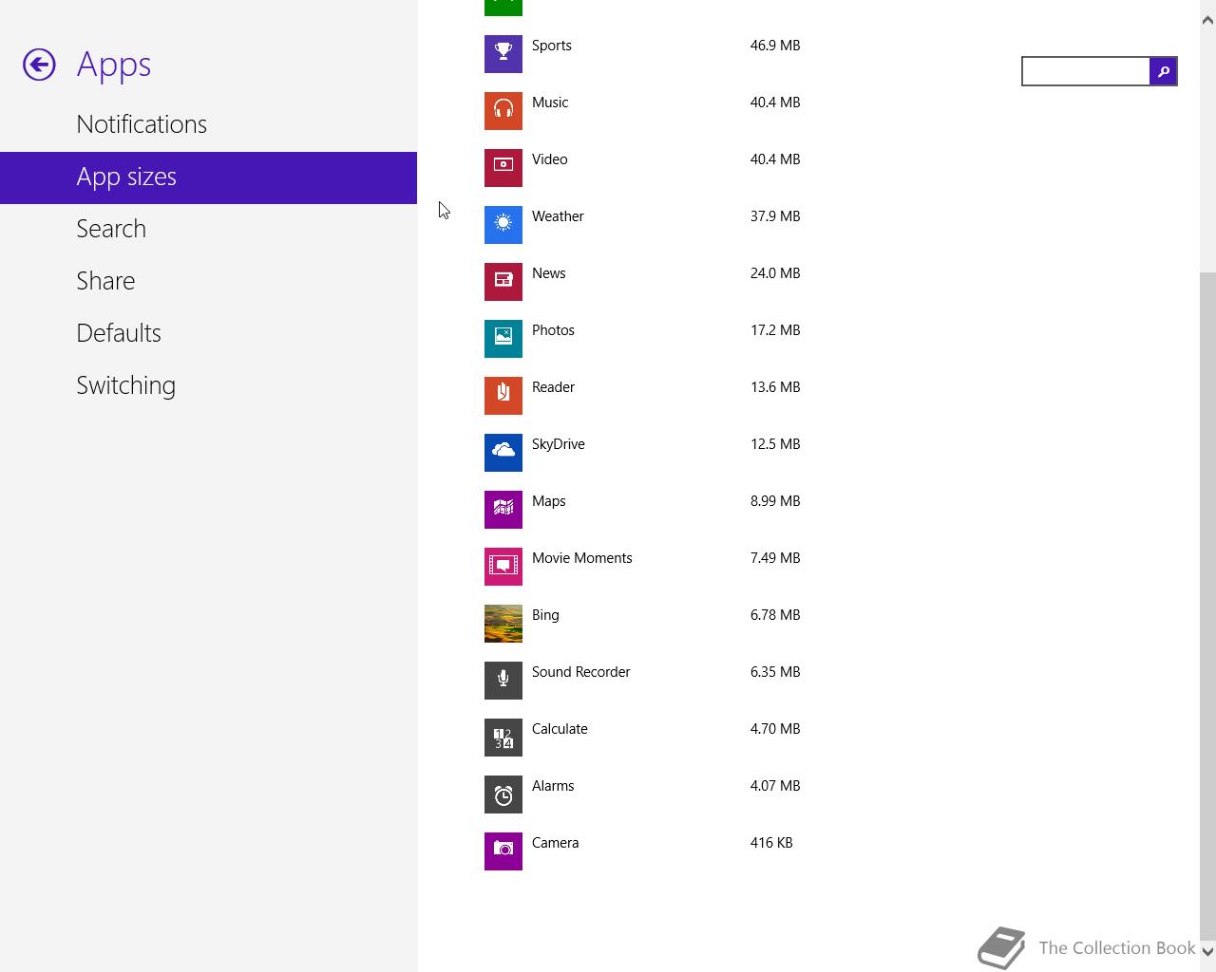Click the Sound Recorder microphone icon
Image resolution: width=1216 pixels, height=972 pixels.
click(x=503, y=681)
